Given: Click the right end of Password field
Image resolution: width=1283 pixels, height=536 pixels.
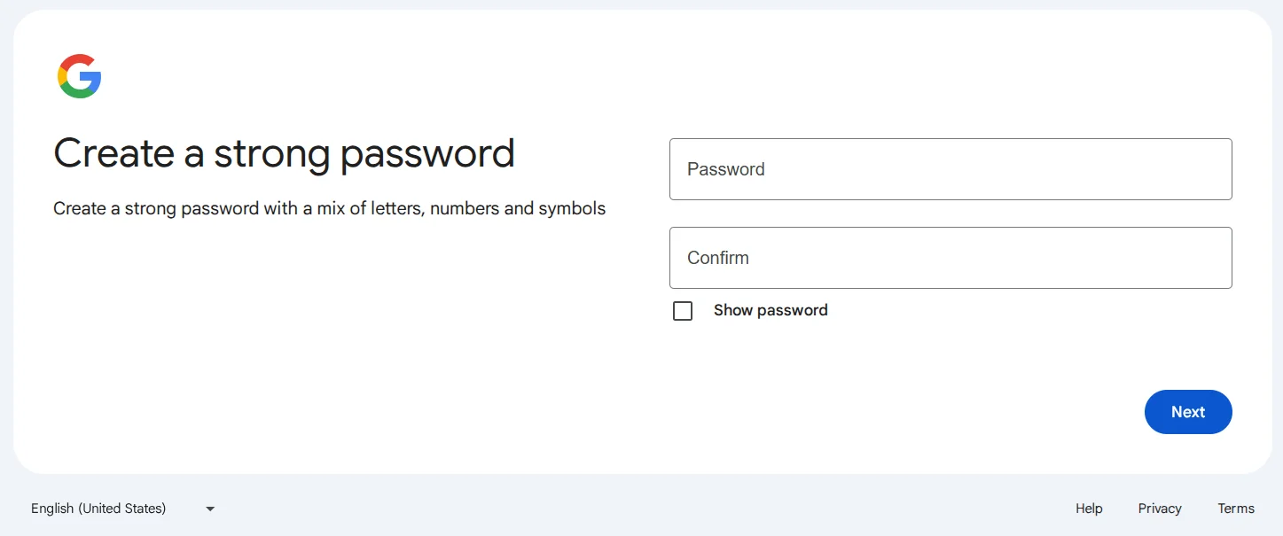Looking at the screenshot, I should click(1206, 169).
